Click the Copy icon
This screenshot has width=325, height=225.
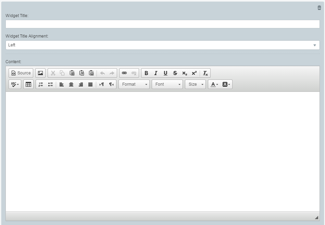coord(62,73)
